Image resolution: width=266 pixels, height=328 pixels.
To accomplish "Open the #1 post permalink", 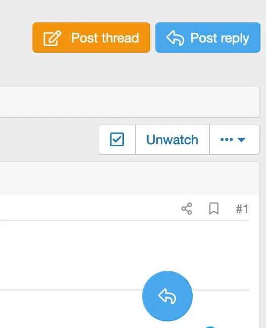I will click(x=242, y=209).
